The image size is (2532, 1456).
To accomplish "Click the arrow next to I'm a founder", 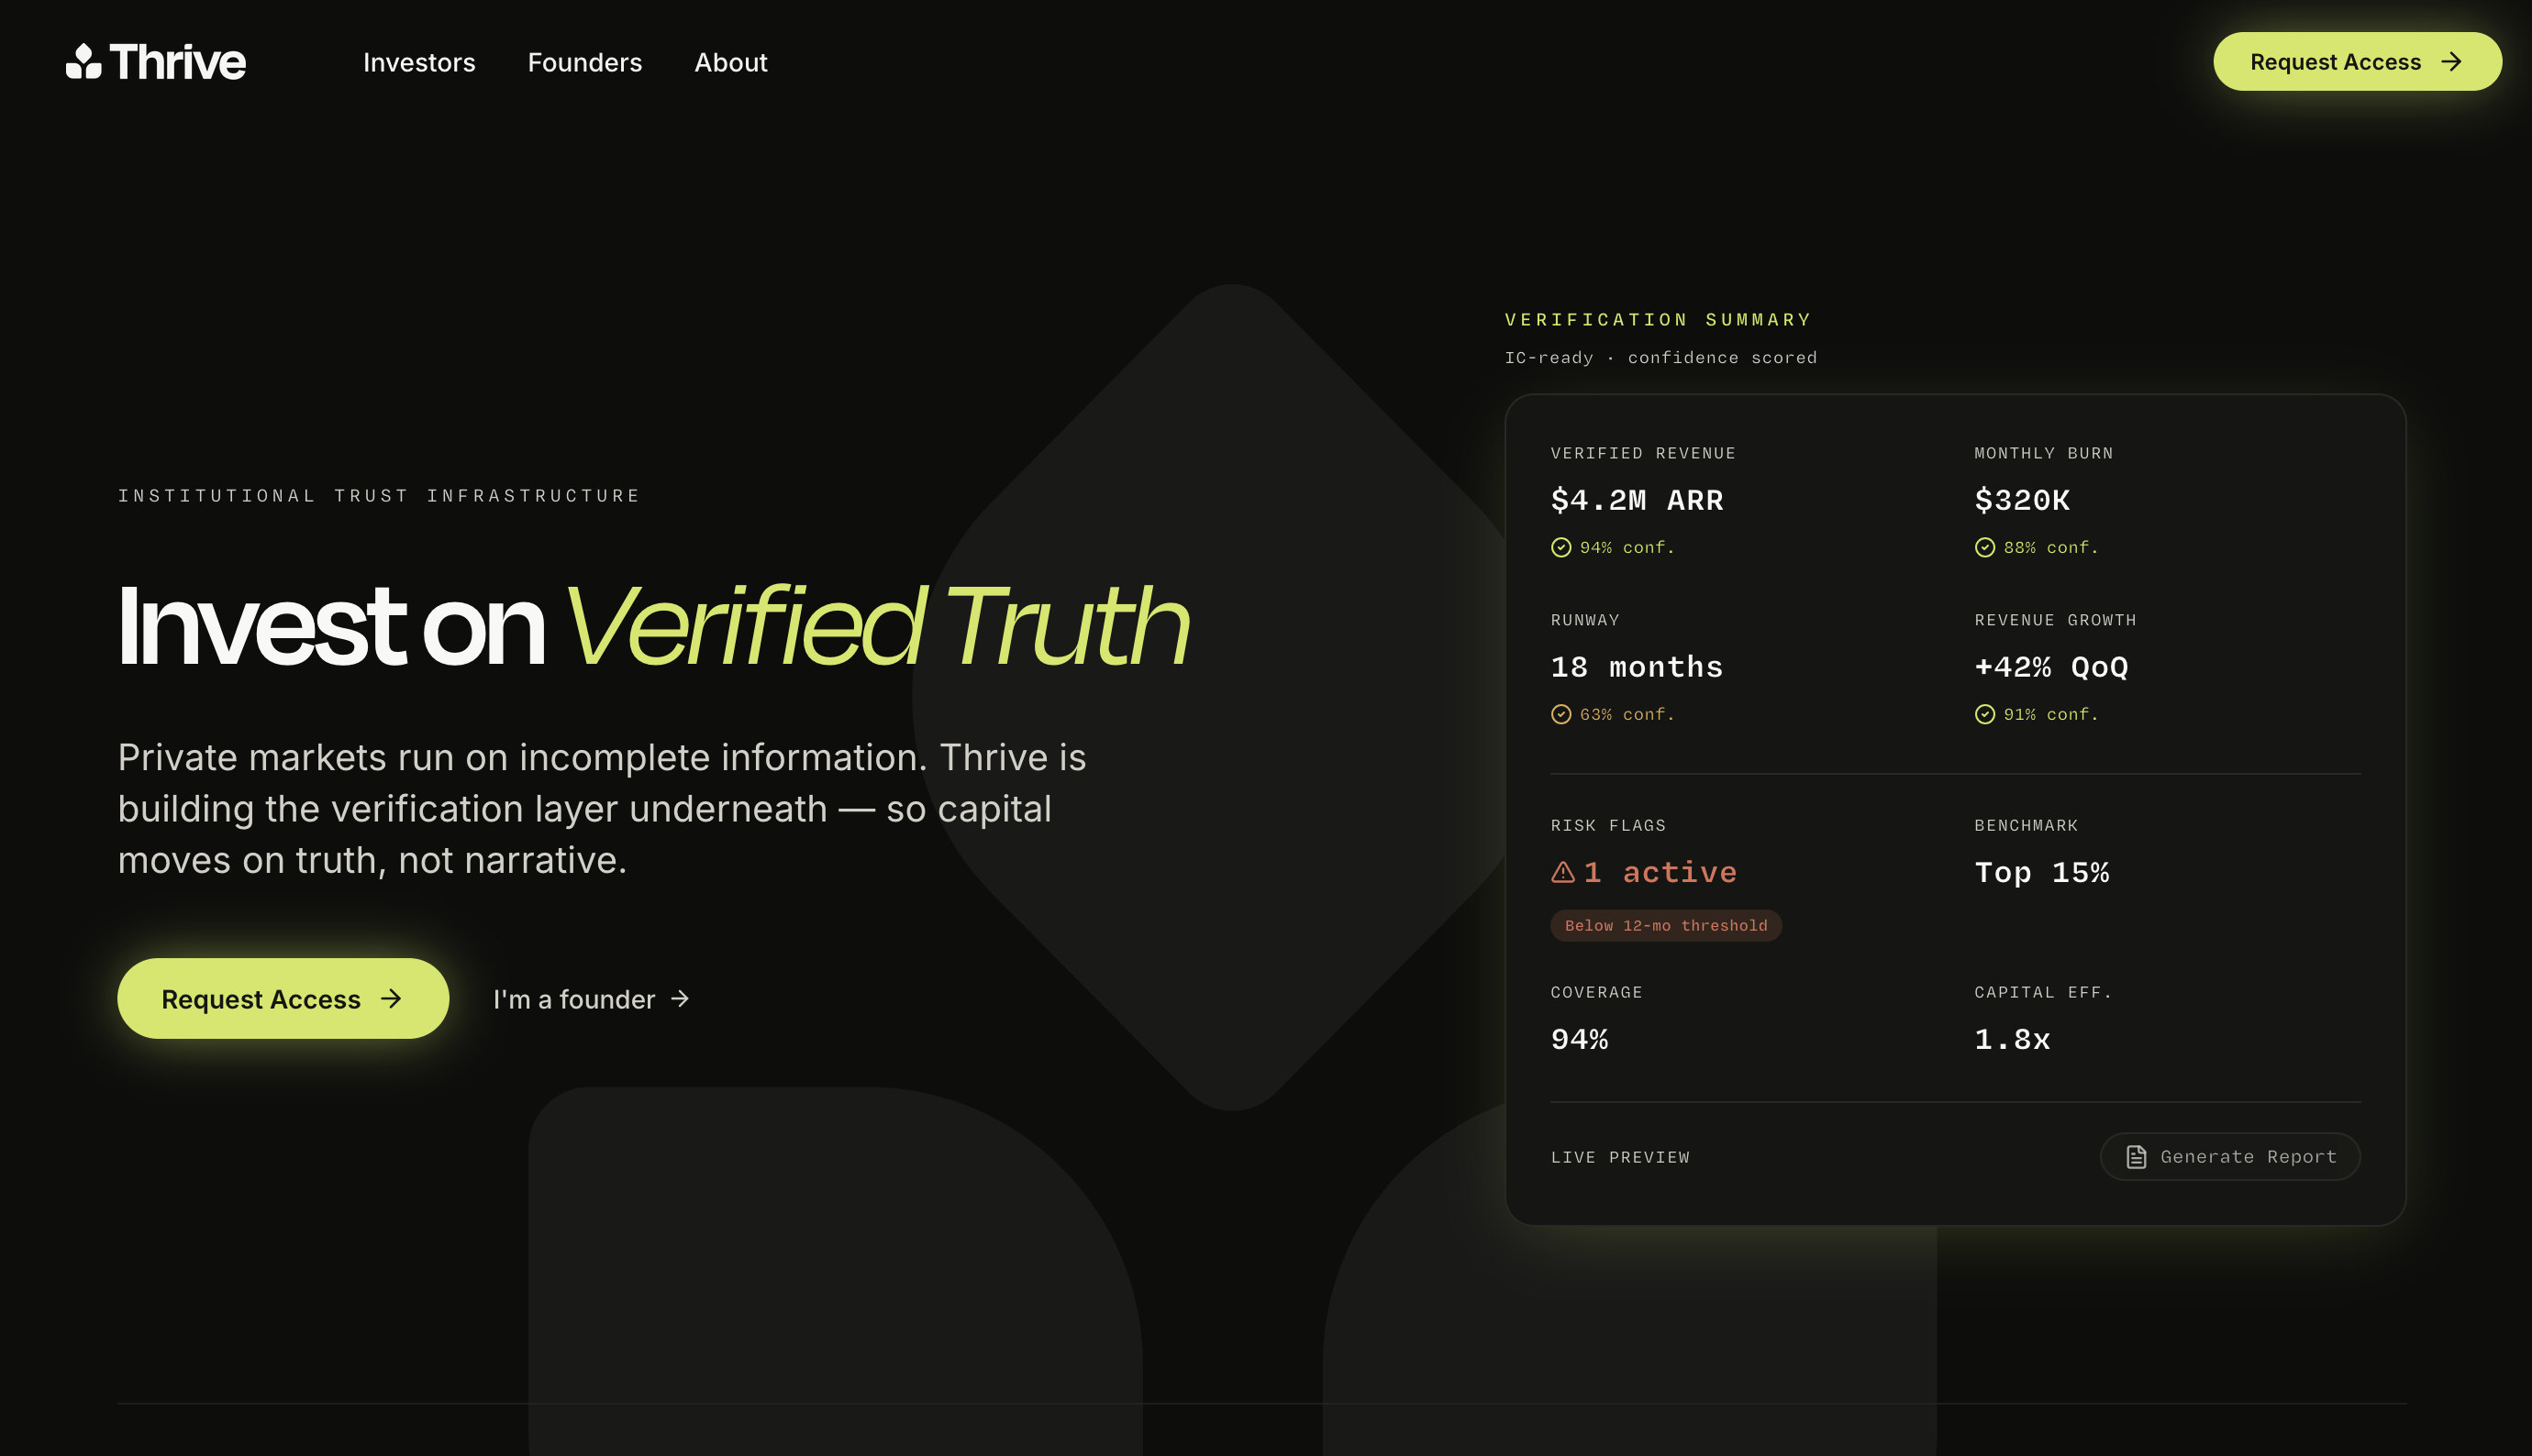I will click(x=681, y=998).
